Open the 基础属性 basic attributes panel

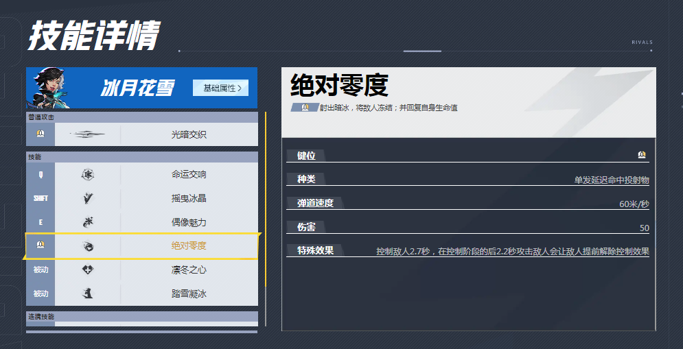coord(221,88)
